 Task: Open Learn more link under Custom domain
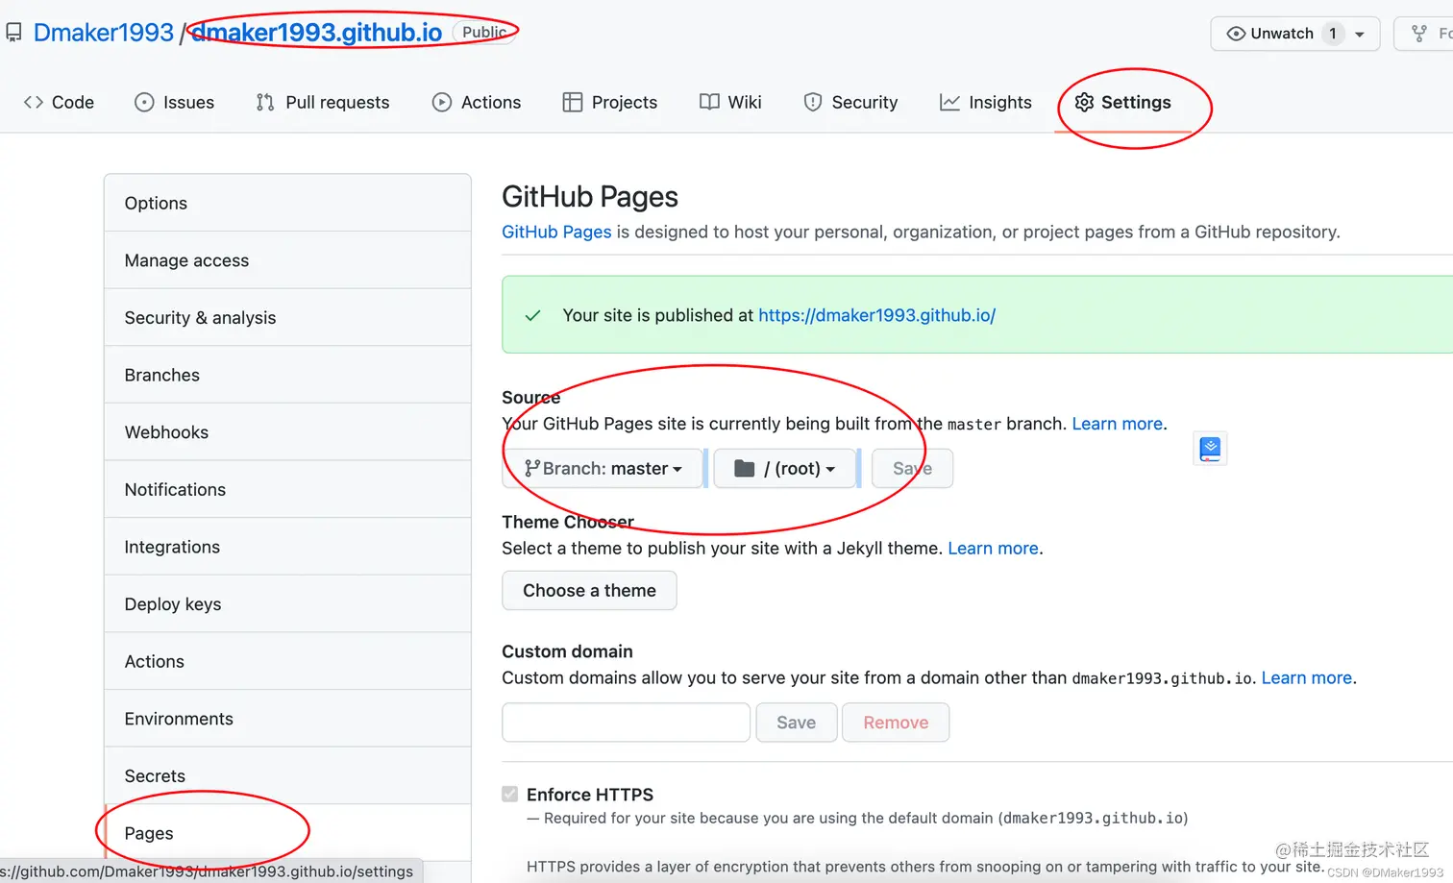click(1307, 677)
